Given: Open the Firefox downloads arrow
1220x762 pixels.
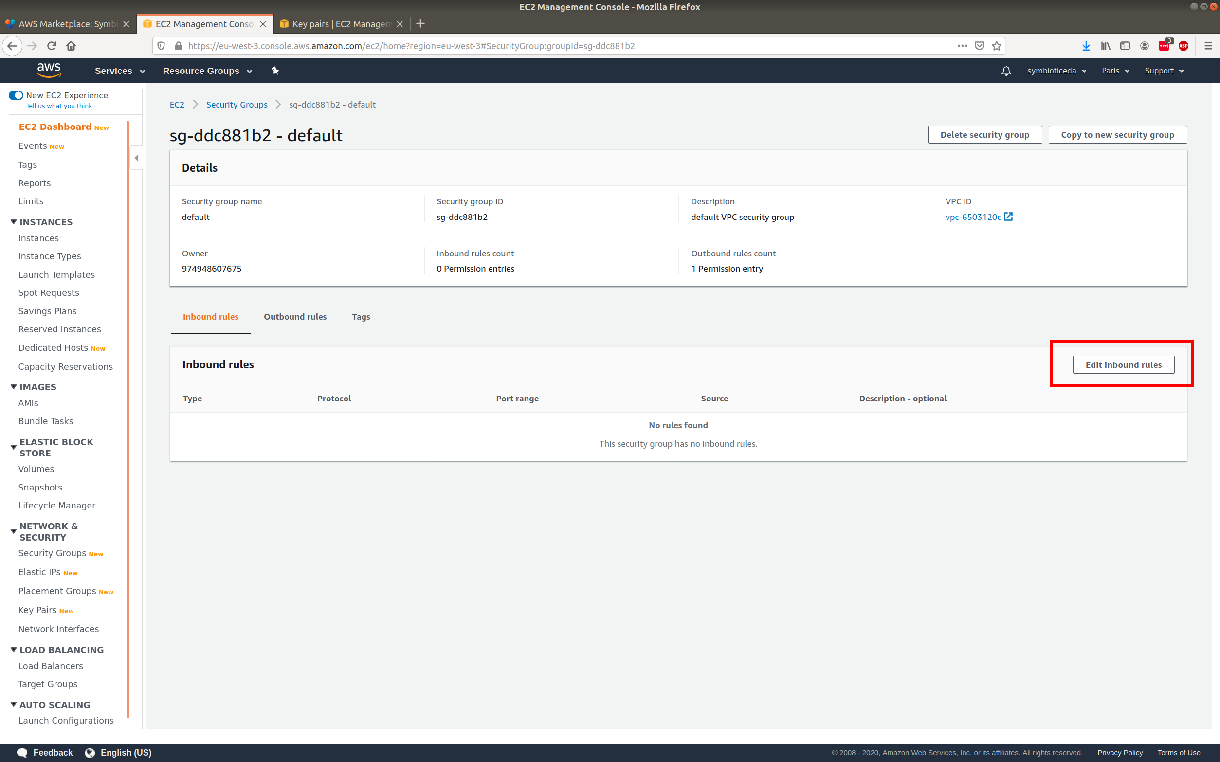Looking at the screenshot, I should [x=1086, y=46].
